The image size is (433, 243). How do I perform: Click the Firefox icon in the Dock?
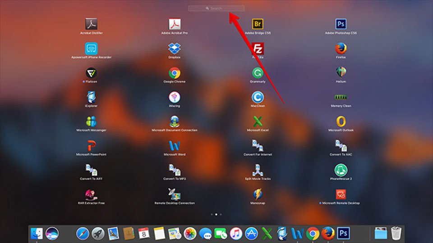328,234
